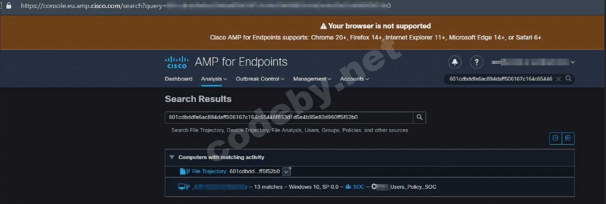Click the group people icon before SOC
Screen dimensions: 606x204
click(x=348, y=187)
